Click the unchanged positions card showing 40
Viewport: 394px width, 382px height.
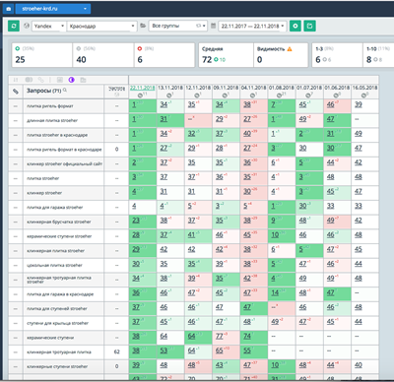tap(103, 55)
